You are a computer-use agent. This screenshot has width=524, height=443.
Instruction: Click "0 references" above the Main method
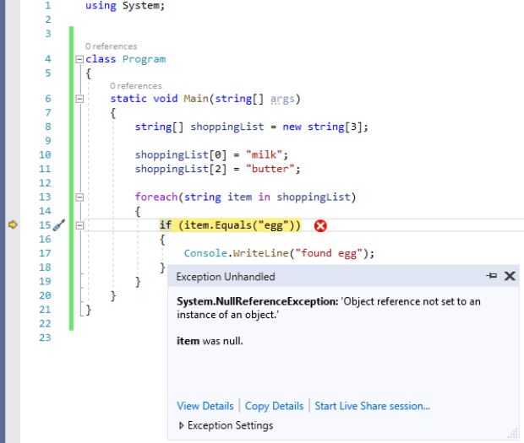[x=135, y=86]
